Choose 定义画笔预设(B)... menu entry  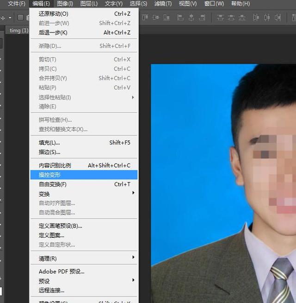pos(84,226)
